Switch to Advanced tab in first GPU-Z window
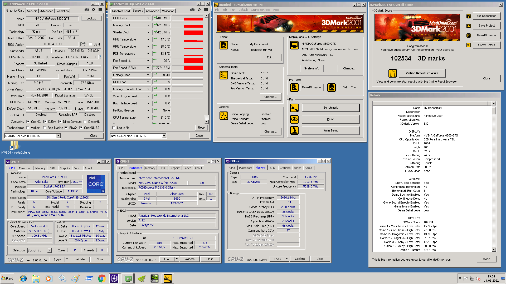 point(47,11)
